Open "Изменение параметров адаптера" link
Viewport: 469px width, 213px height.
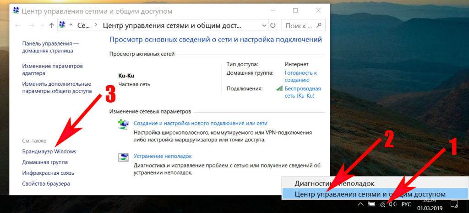52,69
